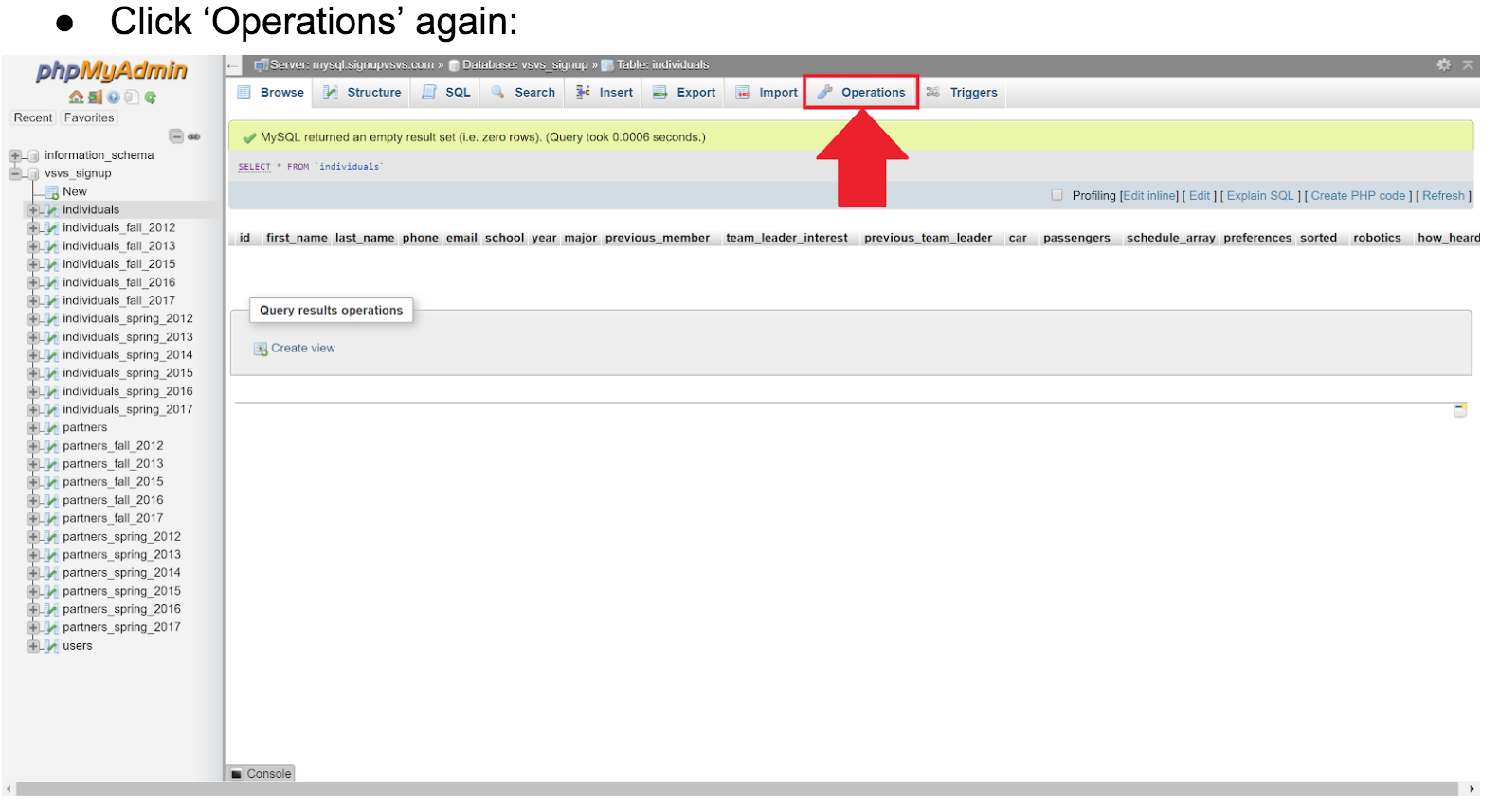Click the Operations tab
This screenshot has width=1499, height=809.
click(x=861, y=93)
